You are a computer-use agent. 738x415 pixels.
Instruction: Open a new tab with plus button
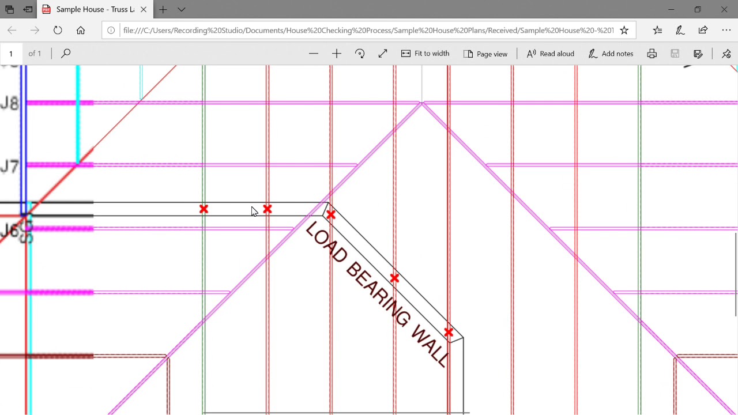pyautogui.click(x=163, y=10)
